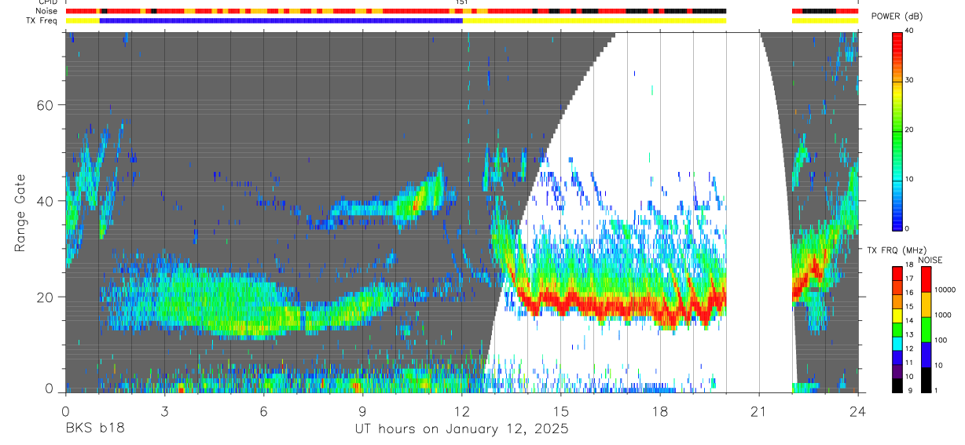The width and height of the screenshot is (965, 445).
Task: Click the Noise row label at the top left
Action: (x=47, y=11)
